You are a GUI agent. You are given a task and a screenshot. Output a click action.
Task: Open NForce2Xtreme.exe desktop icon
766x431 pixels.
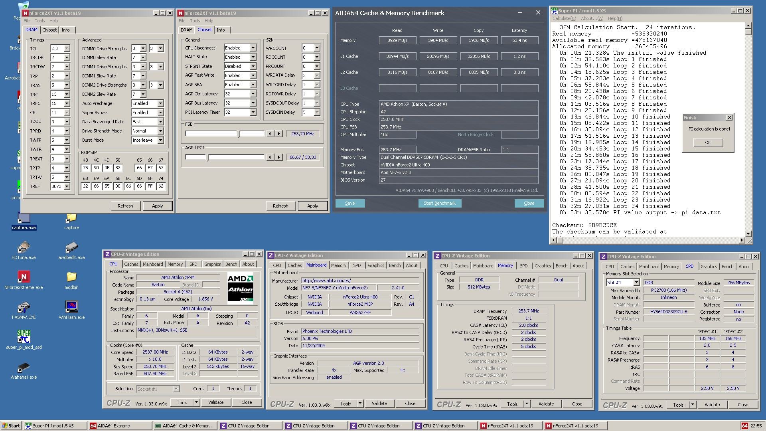24,280
